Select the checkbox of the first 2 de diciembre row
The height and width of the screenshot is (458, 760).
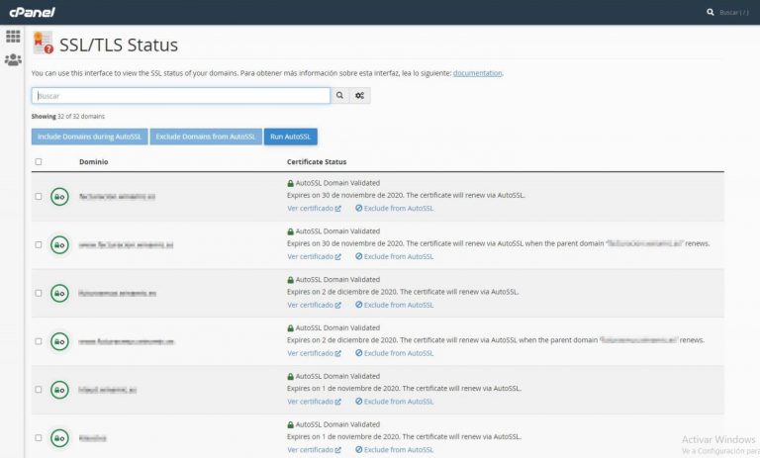[39, 293]
